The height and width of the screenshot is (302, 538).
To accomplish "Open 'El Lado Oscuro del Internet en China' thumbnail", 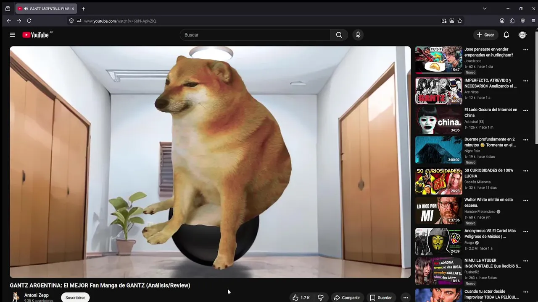I will pyautogui.click(x=438, y=120).
